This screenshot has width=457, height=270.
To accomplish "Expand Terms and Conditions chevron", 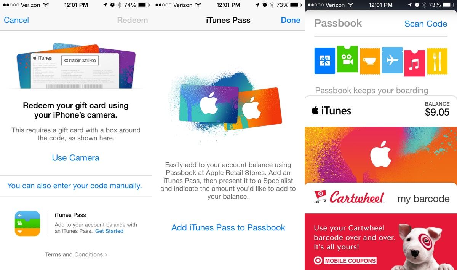I will [106, 254].
